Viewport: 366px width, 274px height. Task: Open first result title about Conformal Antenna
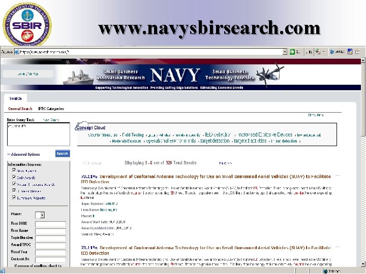tap(206, 179)
